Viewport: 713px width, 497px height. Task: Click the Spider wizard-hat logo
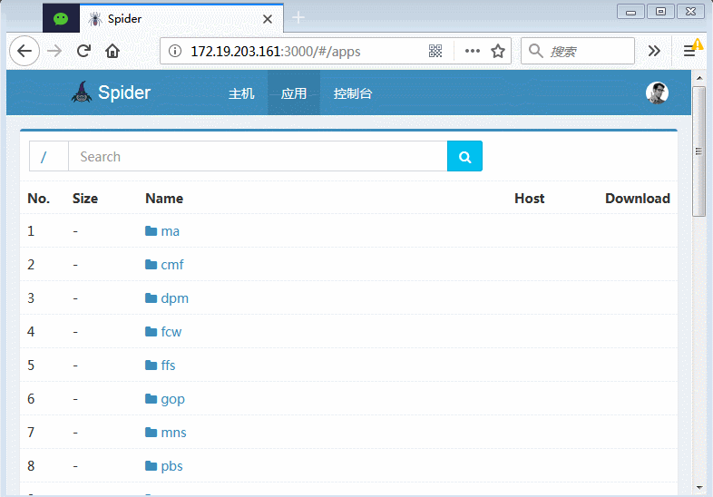82,93
